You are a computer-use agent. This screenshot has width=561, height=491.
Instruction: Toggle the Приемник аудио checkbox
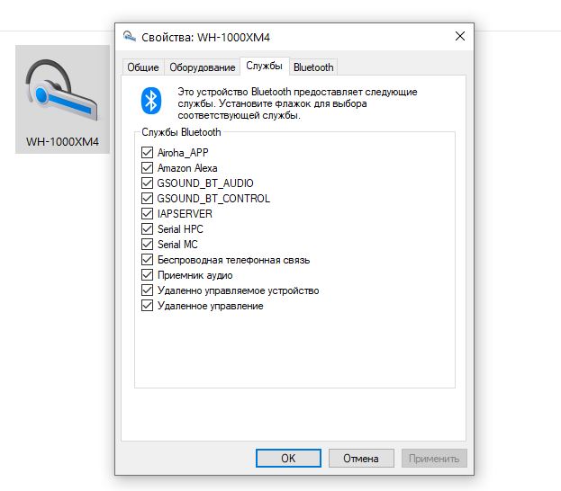point(147,275)
